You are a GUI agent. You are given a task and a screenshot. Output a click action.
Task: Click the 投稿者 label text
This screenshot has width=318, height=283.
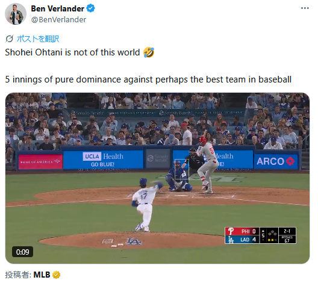tap(18, 275)
